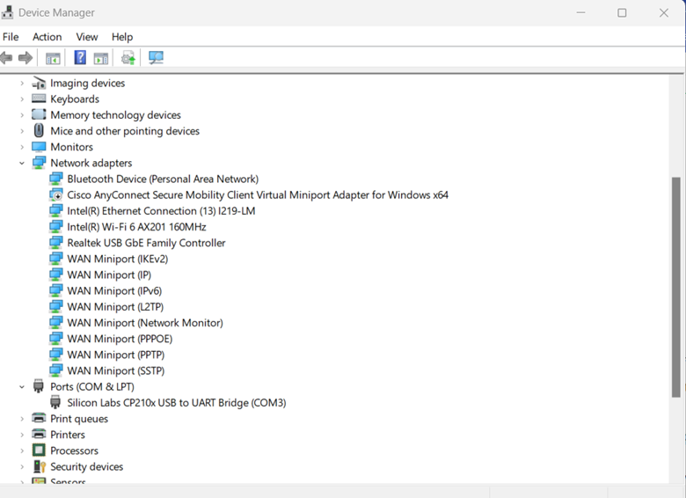Expand the Imaging devices category
The height and width of the screenshot is (498, 686).
point(22,84)
